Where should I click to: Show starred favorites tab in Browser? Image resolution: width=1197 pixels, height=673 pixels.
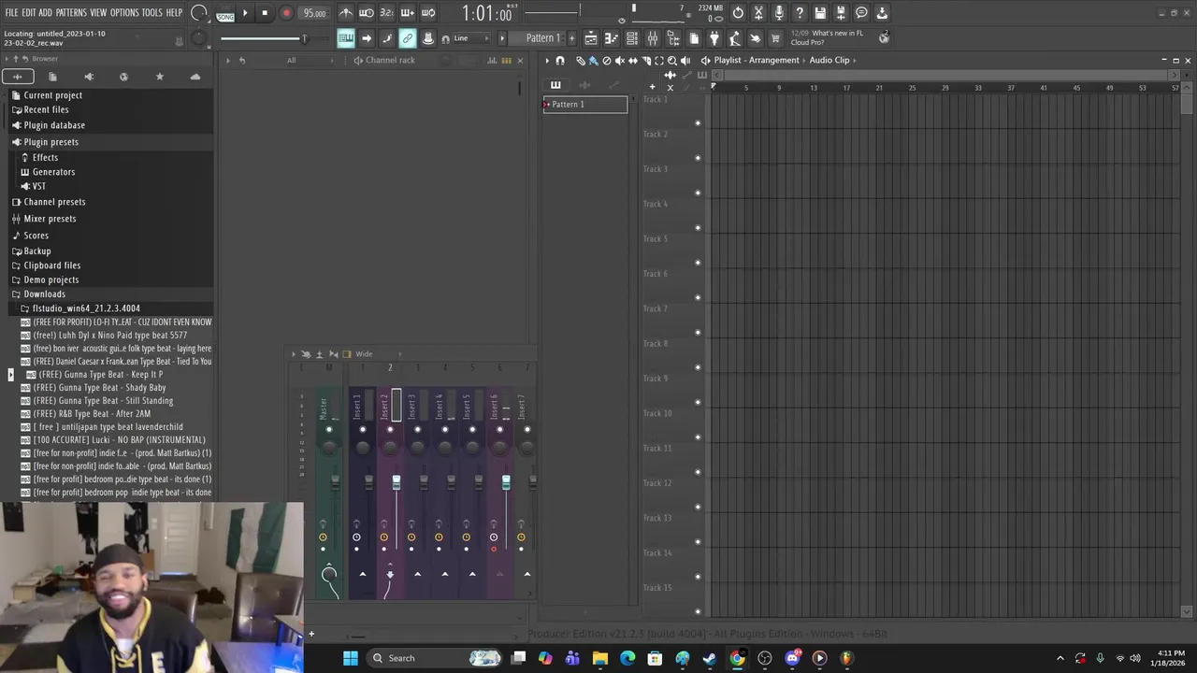159,77
